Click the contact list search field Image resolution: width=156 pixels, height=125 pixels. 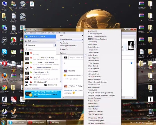click(x=40, y=49)
